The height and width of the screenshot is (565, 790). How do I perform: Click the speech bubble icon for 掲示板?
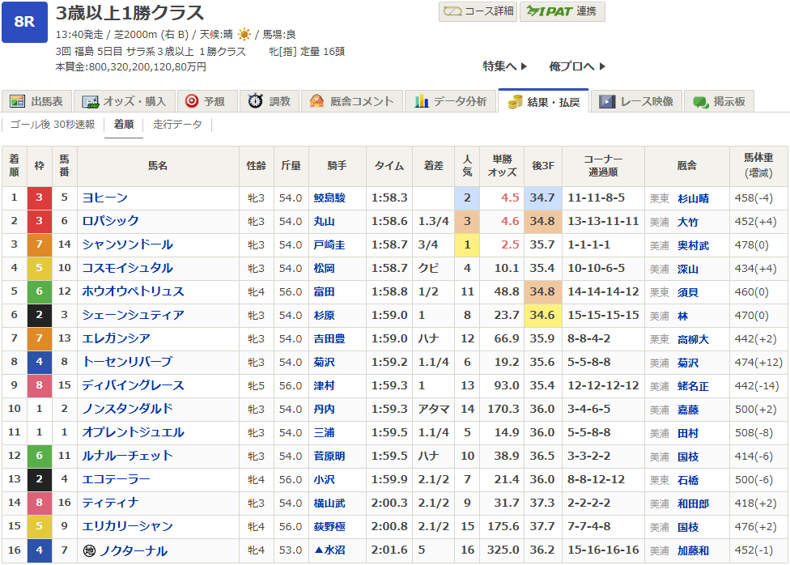pos(699,101)
